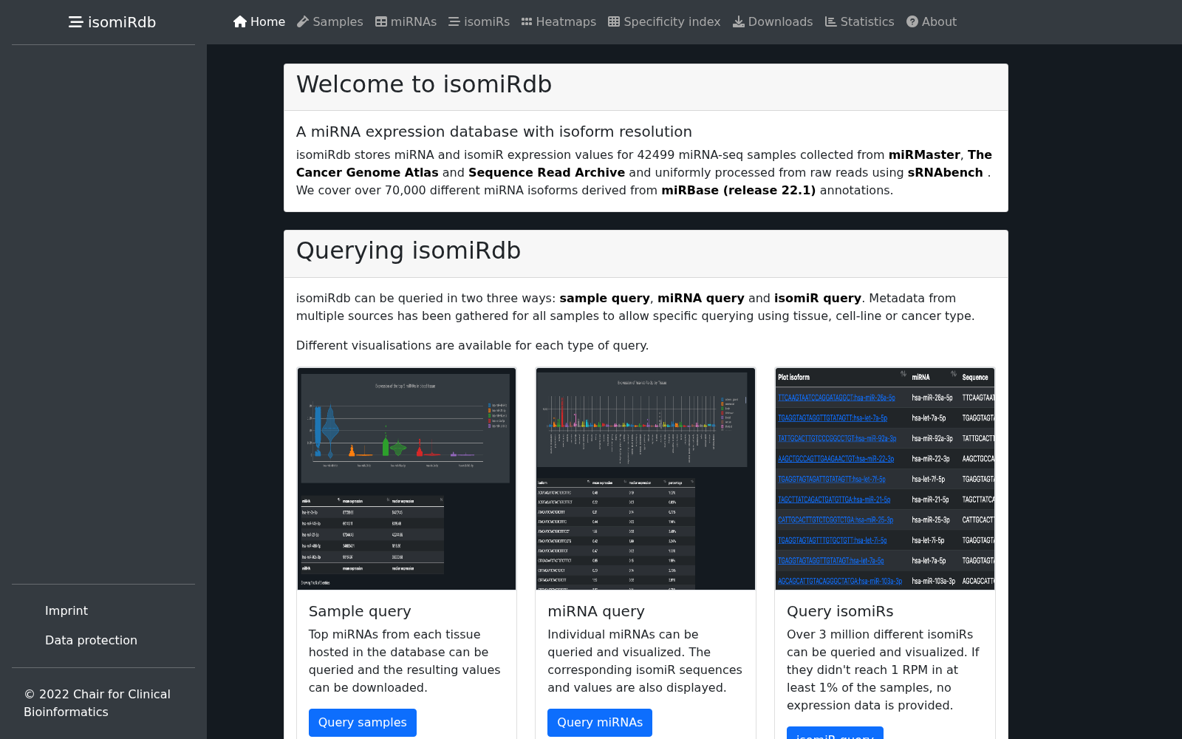Click the Statistics chart icon

[x=831, y=21]
